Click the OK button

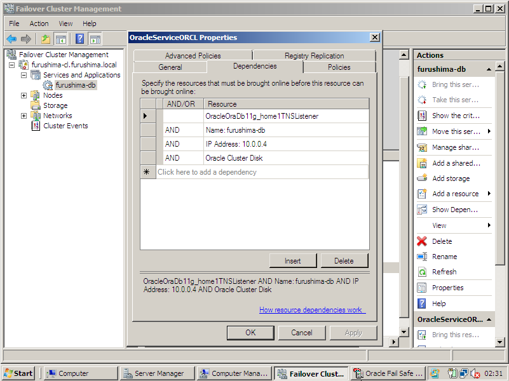[x=250, y=333]
